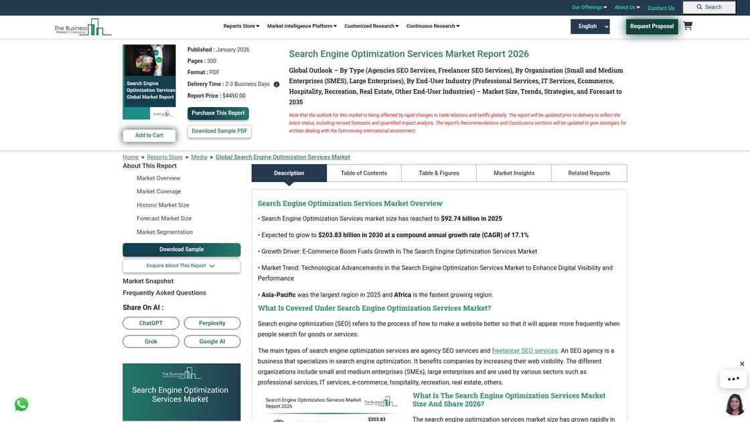Click 'Report Price : $4490.00' text

tap(216, 96)
